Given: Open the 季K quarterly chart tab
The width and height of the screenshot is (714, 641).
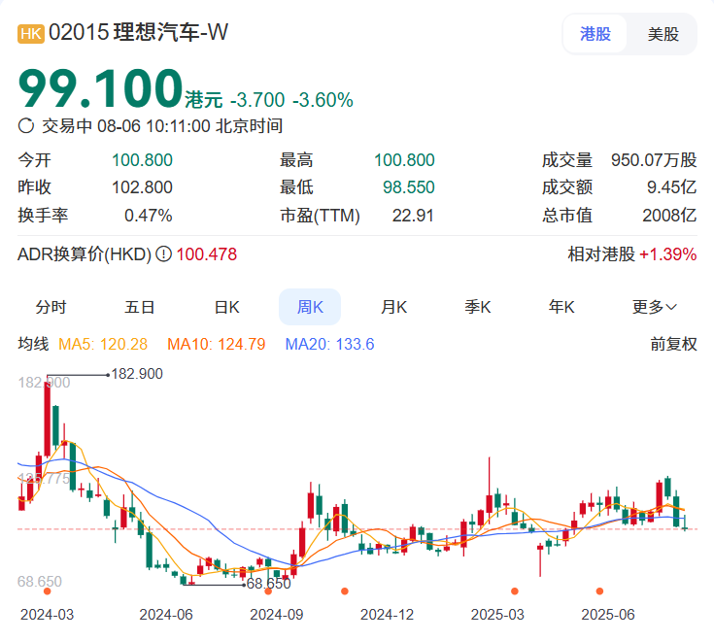Looking at the screenshot, I should (x=478, y=307).
